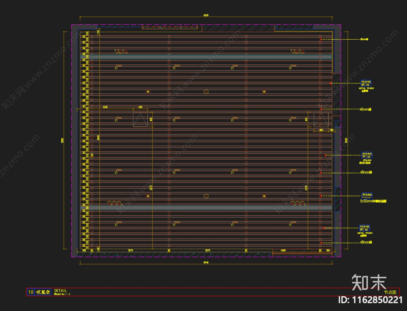Viewport: 407px width, 311px height.
Task: Click the -1F.RC.01 sheet reference box
Action: coord(43,292)
